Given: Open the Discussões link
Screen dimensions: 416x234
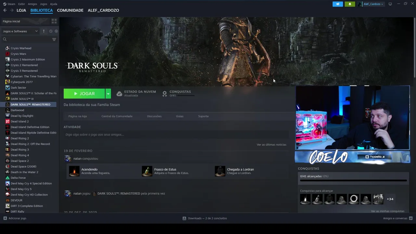Looking at the screenshot, I should tap(154, 116).
